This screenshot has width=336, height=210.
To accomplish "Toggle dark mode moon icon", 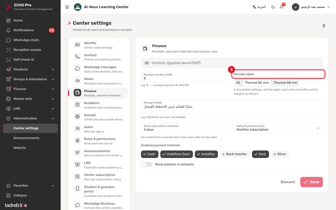I will click(273, 7).
